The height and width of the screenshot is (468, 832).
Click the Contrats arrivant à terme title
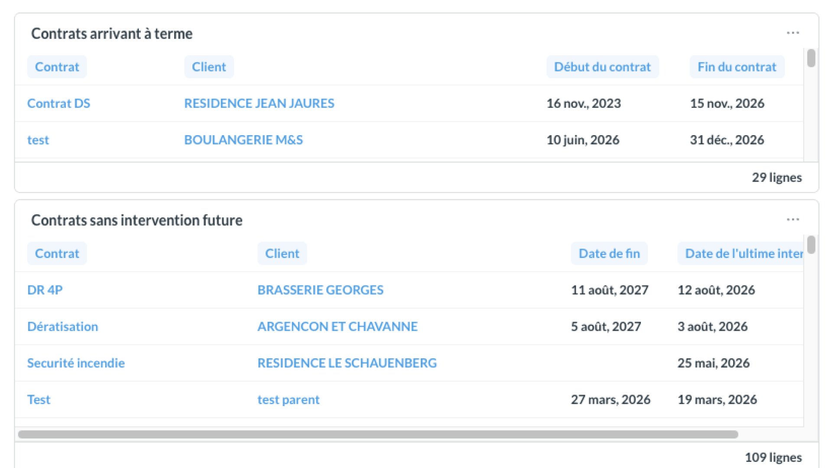tap(112, 33)
